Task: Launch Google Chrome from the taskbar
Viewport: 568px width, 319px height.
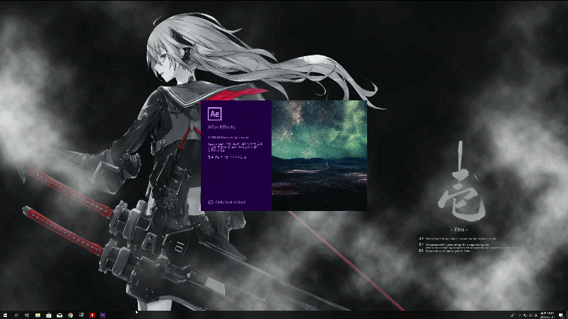Action: (x=70, y=315)
